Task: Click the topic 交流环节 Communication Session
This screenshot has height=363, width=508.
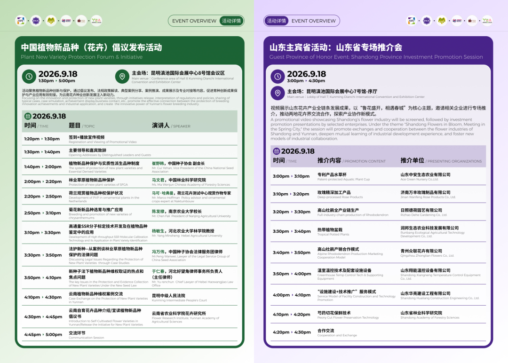Action: 86,335
